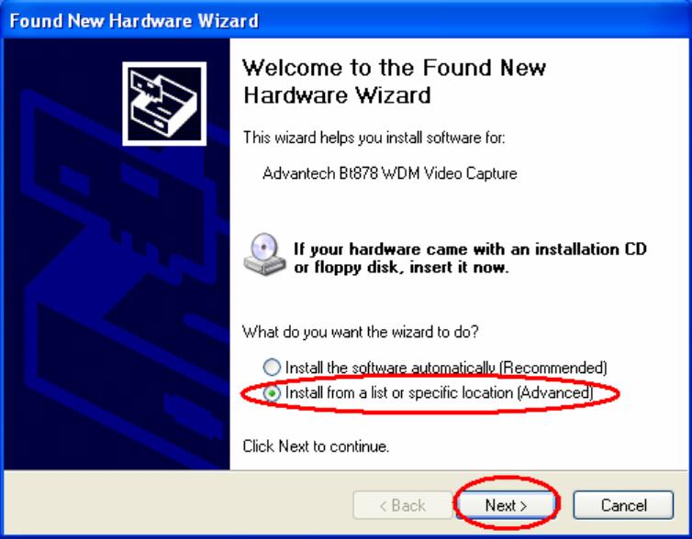Cancel the hardware wizard
The height and width of the screenshot is (539, 692).
pos(623,505)
